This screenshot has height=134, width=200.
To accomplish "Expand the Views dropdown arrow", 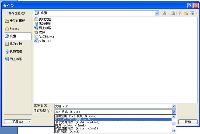I will click(x=196, y=13).
